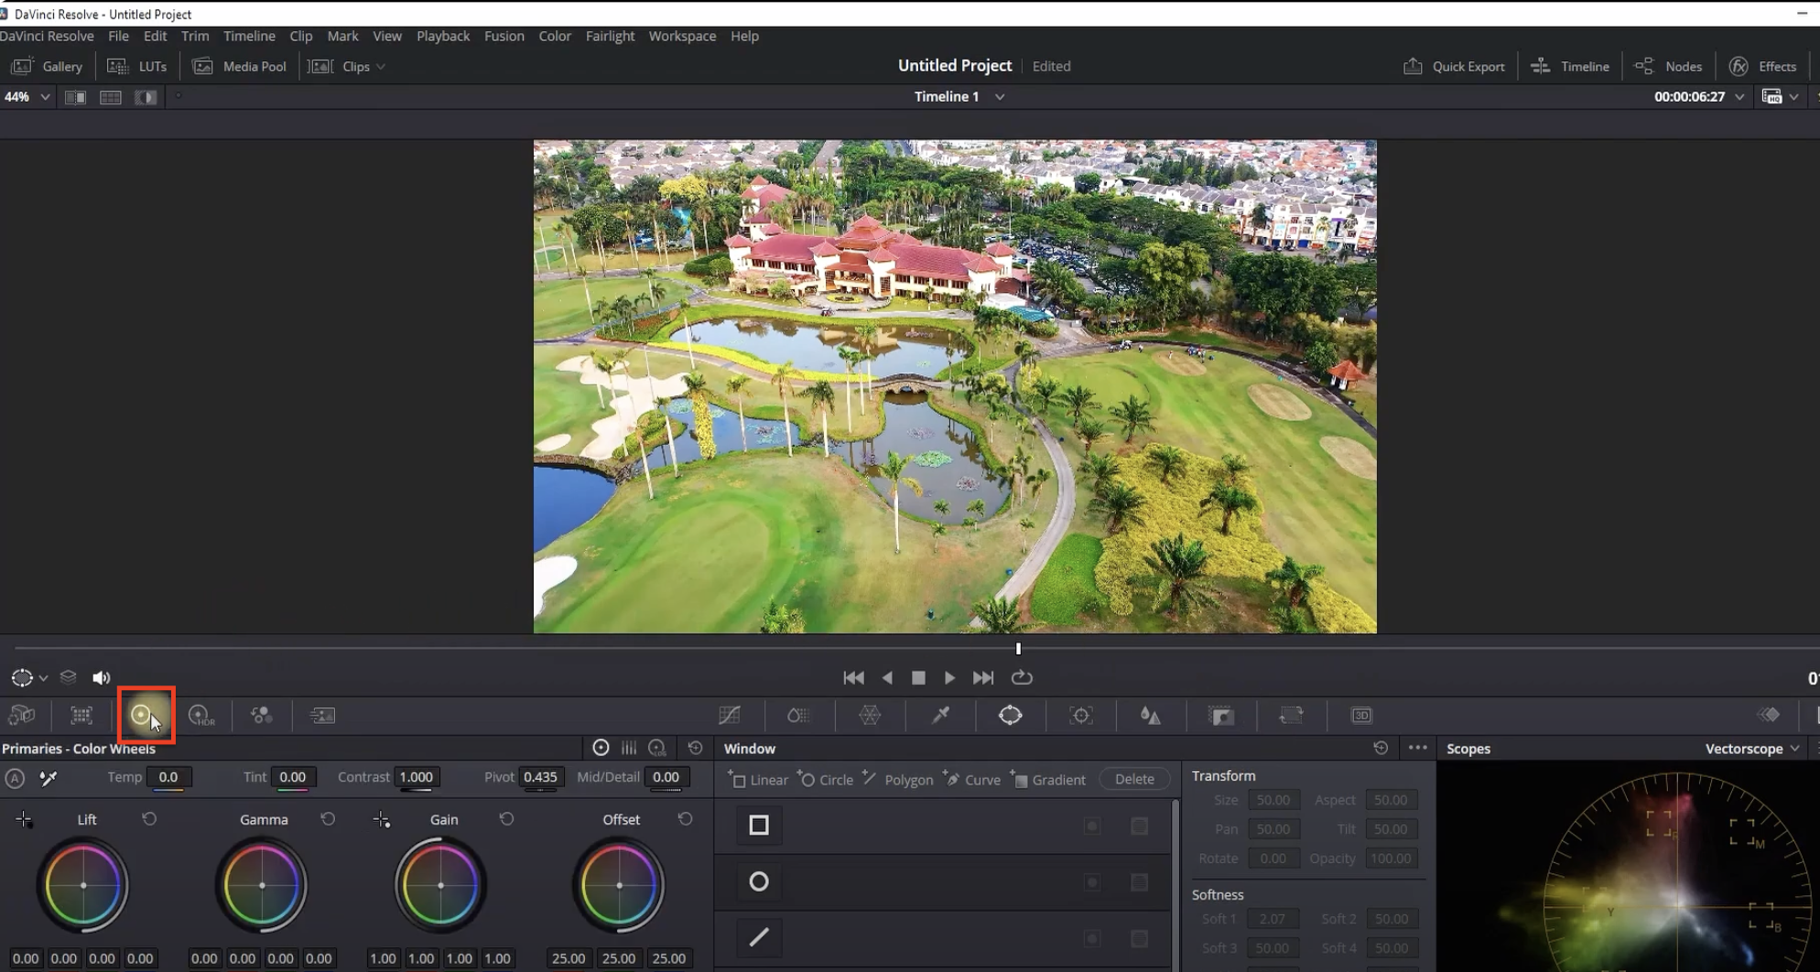The width and height of the screenshot is (1820, 972).
Task: Open the Timeline 1 selection dropdown
Action: coord(998,96)
